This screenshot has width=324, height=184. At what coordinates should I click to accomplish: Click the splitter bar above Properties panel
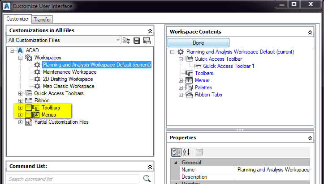coord(240,130)
